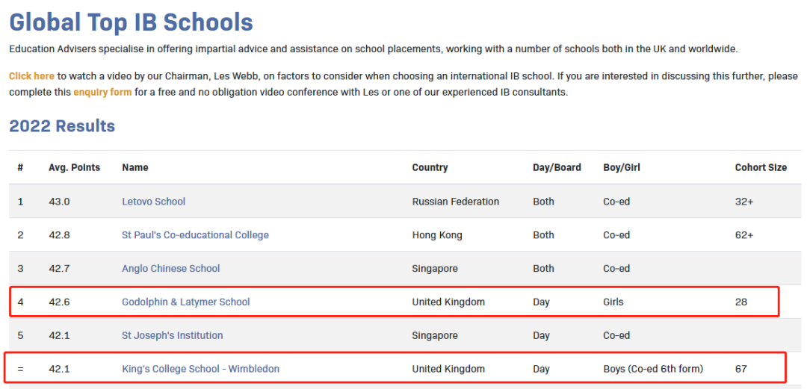807x389 pixels.
Task: Click the 'Day/Board' column header
Action: coord(557,167)
